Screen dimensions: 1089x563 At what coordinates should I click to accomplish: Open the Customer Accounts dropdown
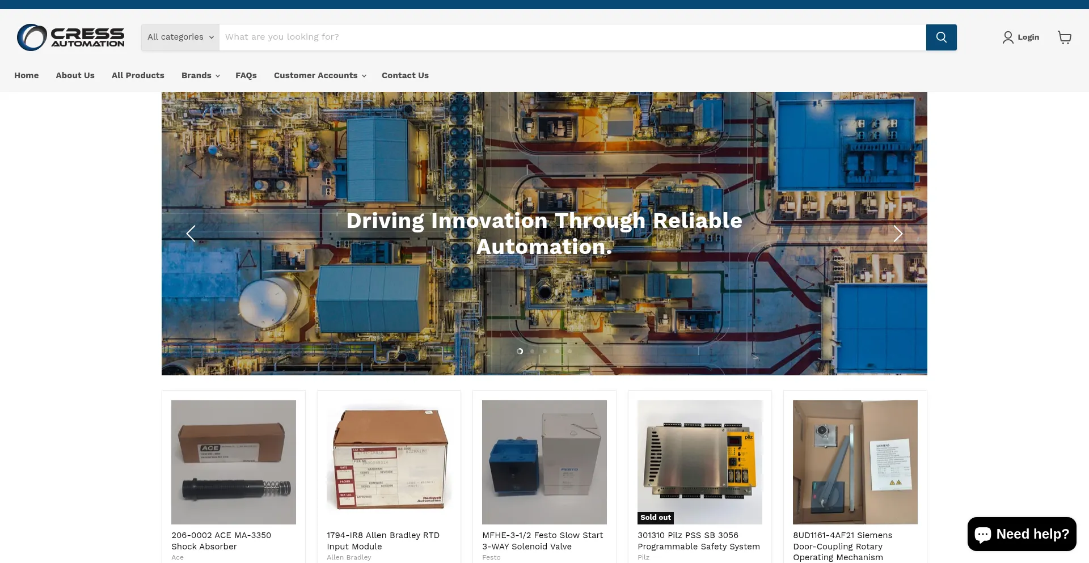tap(319, 75)
